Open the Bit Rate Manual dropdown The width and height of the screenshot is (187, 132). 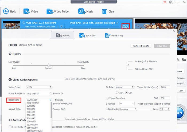[x=124, y=87]
